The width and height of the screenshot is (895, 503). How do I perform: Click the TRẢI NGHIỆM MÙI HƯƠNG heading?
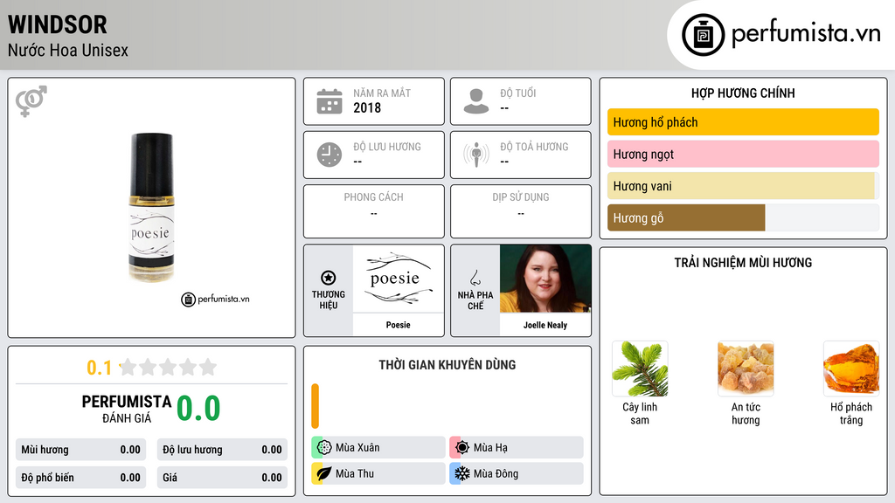pos(743,263)
